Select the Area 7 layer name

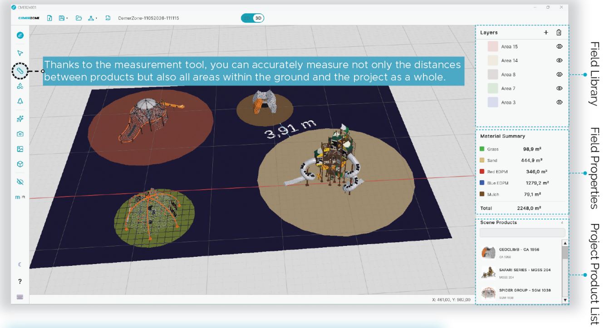tap(508, 88)
